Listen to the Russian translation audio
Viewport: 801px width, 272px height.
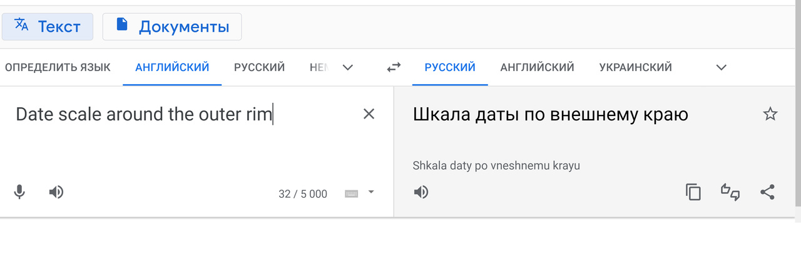421,192
